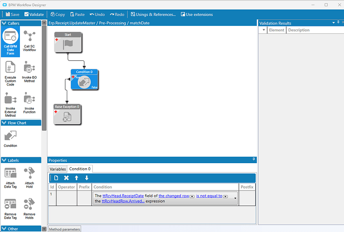Select the Invoke External Method icon
This screenshot has width=344, height=232.
pos(10,102)
